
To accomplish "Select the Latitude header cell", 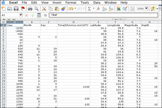I will tap(98, 25).
